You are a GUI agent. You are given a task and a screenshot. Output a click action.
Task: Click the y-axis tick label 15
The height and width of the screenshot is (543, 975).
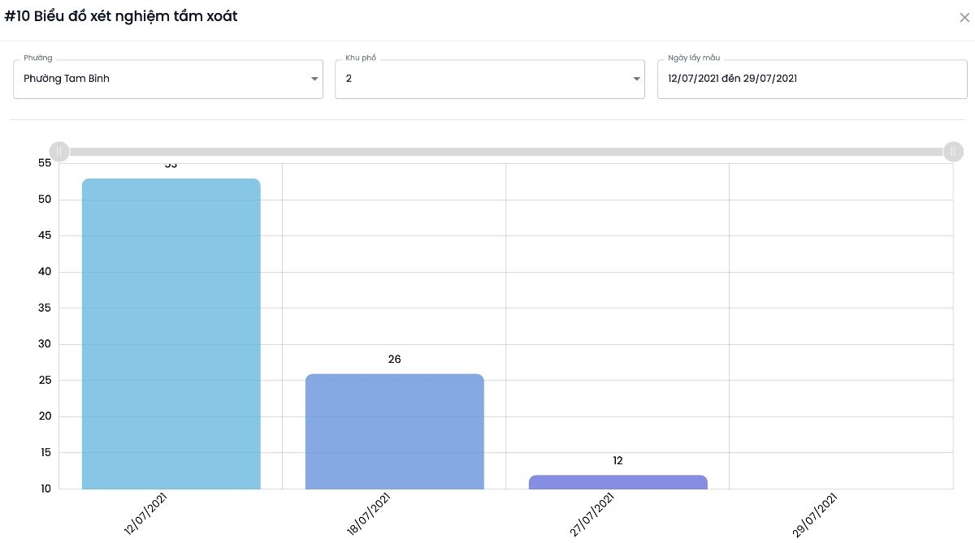point(45,452)
